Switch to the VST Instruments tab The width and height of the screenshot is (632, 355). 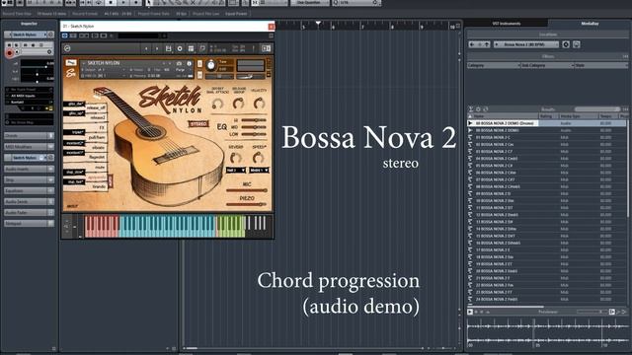[x=507, y=24]
